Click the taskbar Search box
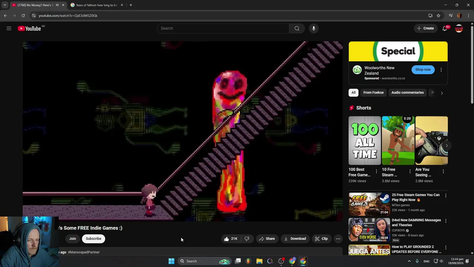Screen dimensions: 474x267 click(204, 261)
